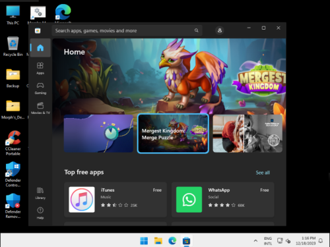The width and height of the screenshot is (330, 247).
Task: Expand the hidden system tray icons
Action: coord(255,241)
